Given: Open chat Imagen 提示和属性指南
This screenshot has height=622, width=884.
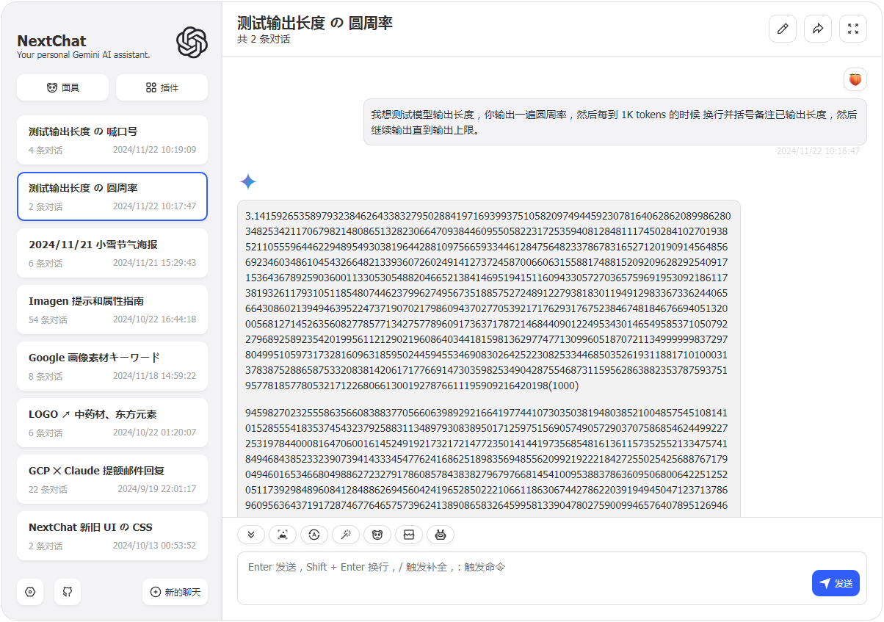Looking at the screenshot, I should (x=112, y=310).
